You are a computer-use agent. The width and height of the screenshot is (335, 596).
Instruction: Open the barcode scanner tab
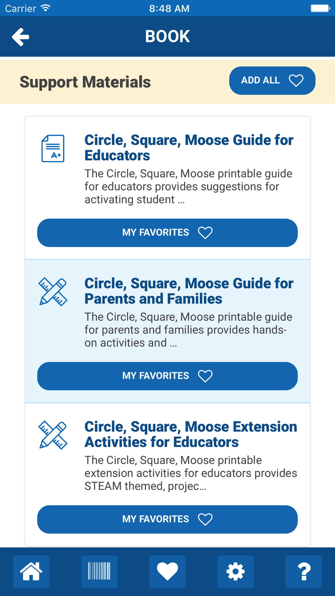99,572
